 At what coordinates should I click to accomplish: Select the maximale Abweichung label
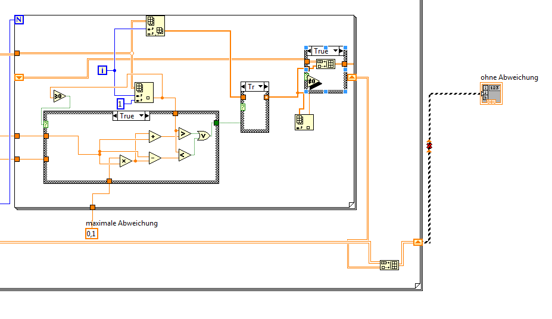click(122, 223)
